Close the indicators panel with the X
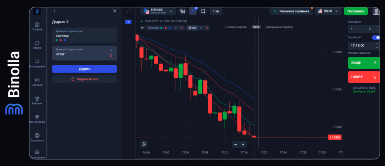Viewport: 385px width, 166px height. [115, 11]
